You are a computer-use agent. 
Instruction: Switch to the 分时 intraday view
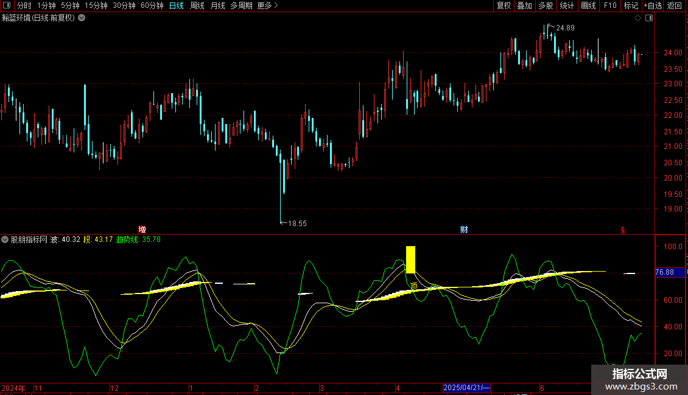[24, 5]
